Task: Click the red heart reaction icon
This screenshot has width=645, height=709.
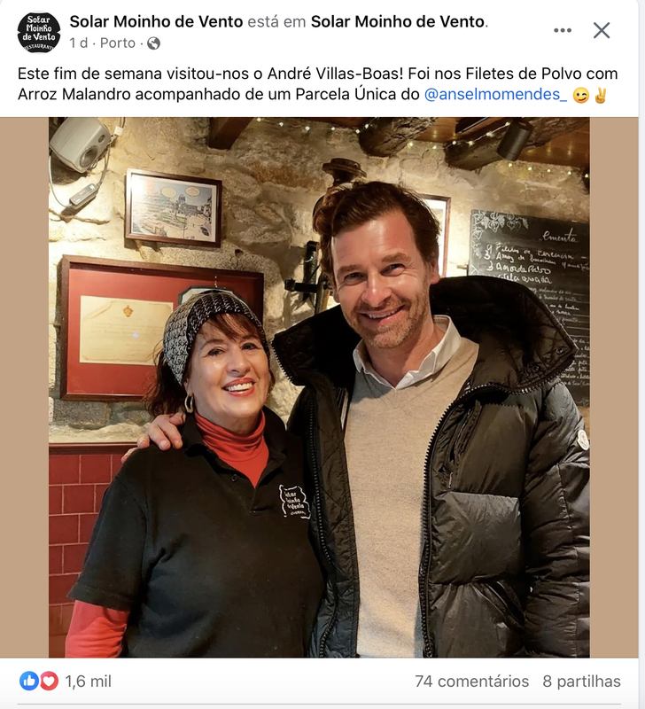Action: pyautogui.click(x=49, y=681)
